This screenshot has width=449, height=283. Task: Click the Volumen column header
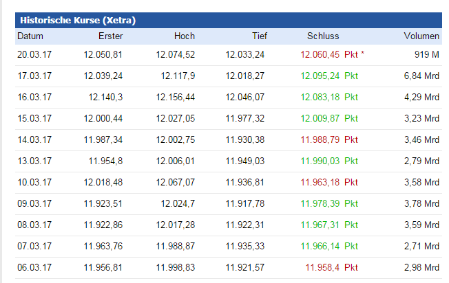point(421,36)
